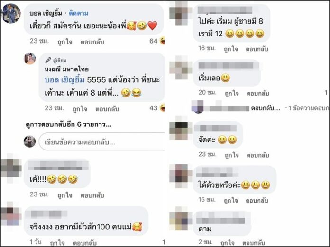This screenshot has width=330, height=247.
Task: Reply to the อยากมีผัวสัก100 comment
Action: [85, 243]
